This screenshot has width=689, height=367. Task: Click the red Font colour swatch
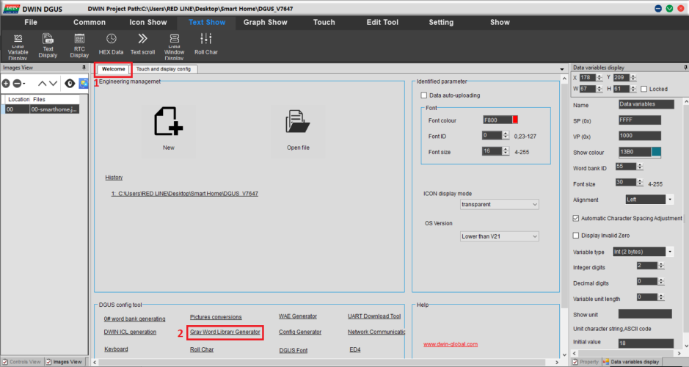coord(515,120)
